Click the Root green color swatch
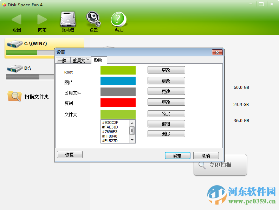 click(118, 70)
